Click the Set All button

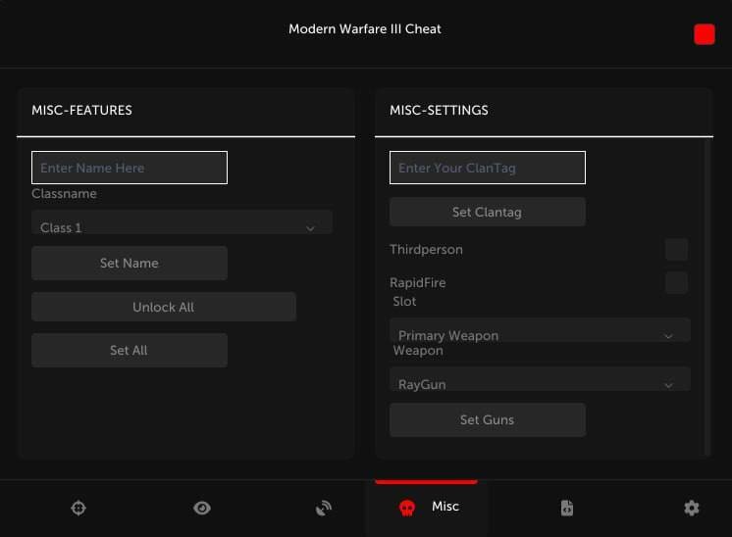(x=130, y=350)
